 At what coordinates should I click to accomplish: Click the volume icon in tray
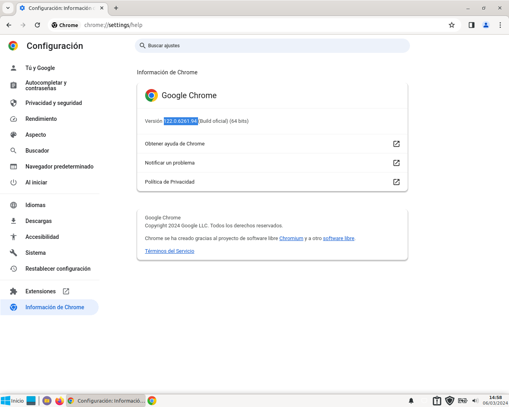476,401
